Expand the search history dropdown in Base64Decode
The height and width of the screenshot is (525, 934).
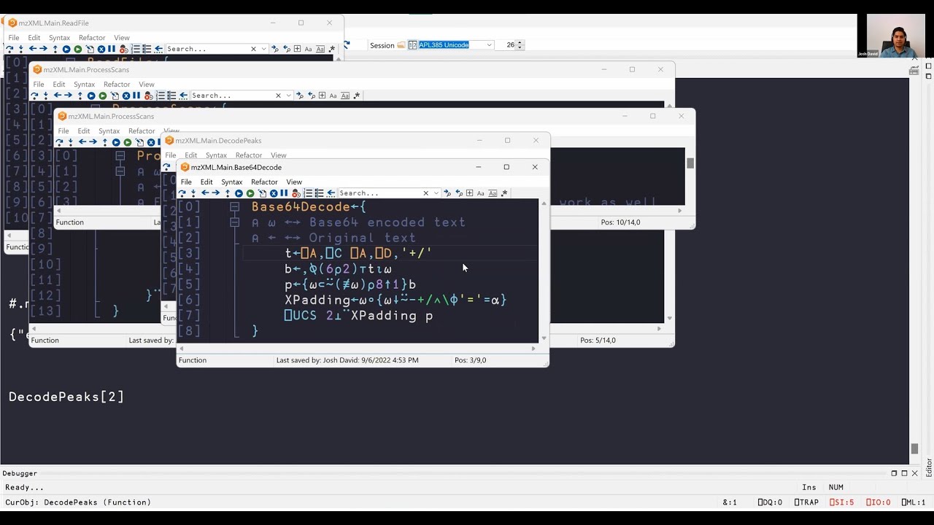(x=436, y=193)
